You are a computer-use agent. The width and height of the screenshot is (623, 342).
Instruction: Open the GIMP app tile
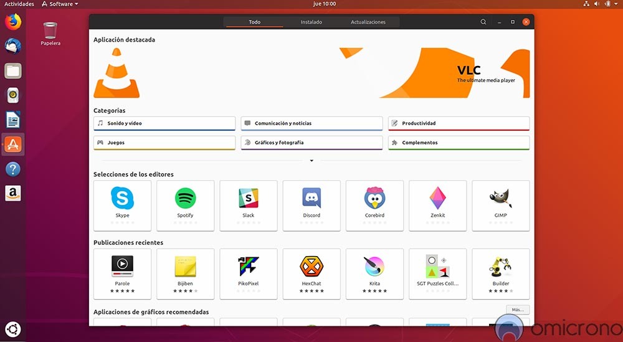click(x=501, y=206)
